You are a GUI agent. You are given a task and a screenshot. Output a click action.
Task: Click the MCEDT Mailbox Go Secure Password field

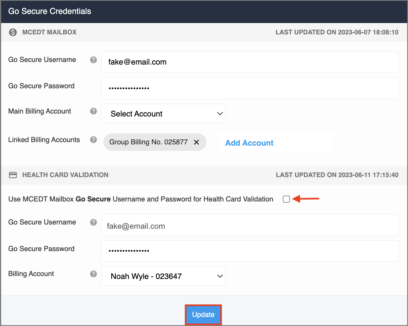pyautogui.click(x=249, y=88)
